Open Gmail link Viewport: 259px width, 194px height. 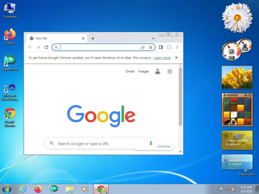130,71
